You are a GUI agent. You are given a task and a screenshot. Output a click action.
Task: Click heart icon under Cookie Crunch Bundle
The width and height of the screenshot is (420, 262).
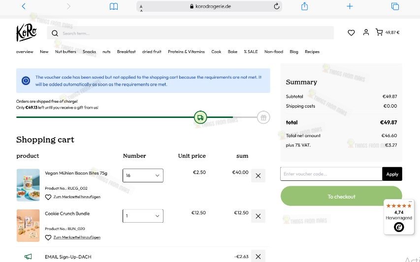48,237
